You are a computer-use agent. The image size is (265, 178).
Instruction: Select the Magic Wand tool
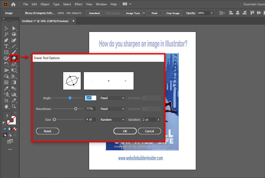coord(6,34)
